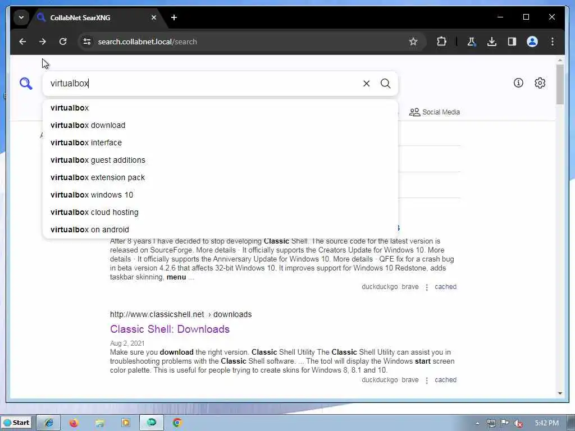Image resolution: width=575 pixels, height=431 pixels.
Task: Reload the current page
Action: [x=63, y=42]
